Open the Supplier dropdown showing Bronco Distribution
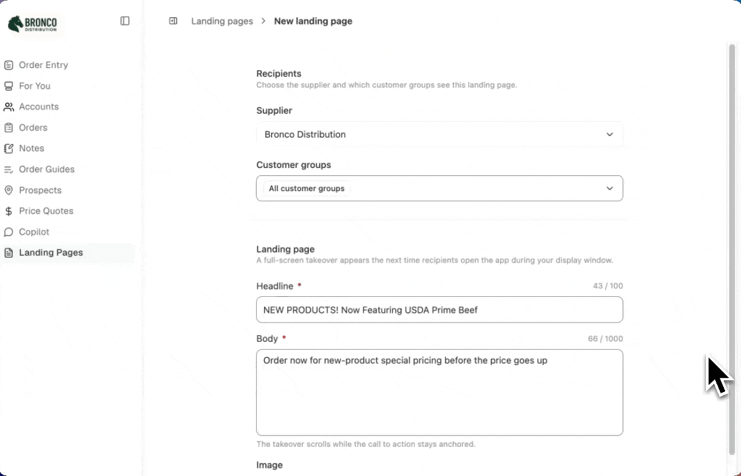Screen dimensions: 741x476 pos(439,135)
